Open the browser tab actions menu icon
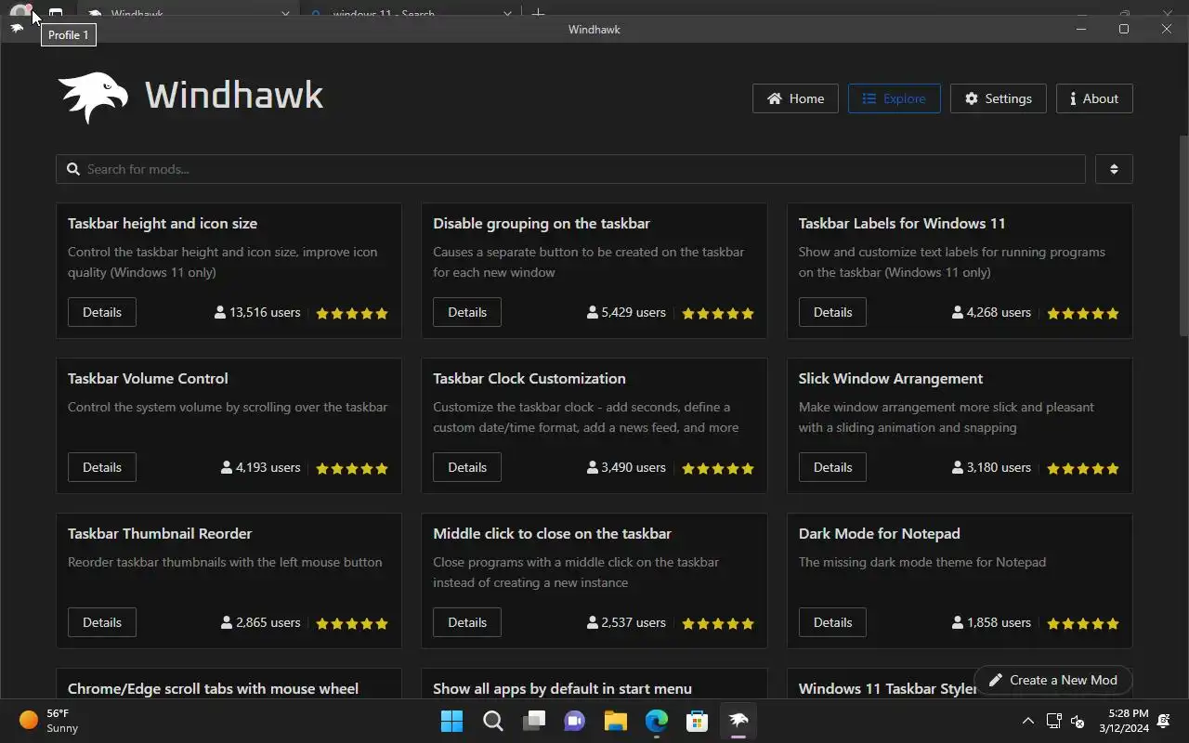Image resolution: width=1189 pixels, height=743 pixels. 56,13
